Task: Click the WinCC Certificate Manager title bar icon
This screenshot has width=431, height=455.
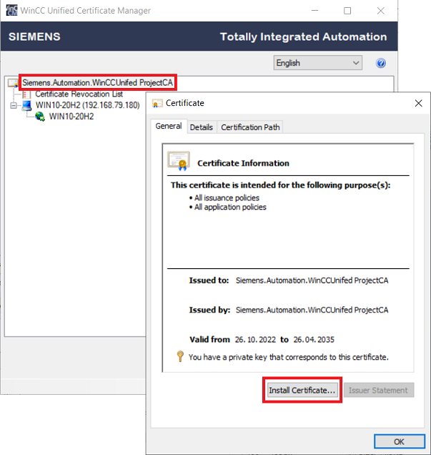Action: tap(11, 11)
